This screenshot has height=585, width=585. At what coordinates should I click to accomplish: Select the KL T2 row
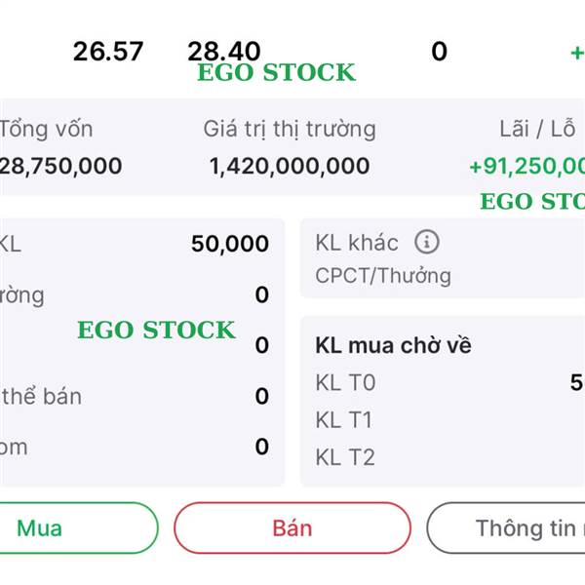[x=449, y=457]
